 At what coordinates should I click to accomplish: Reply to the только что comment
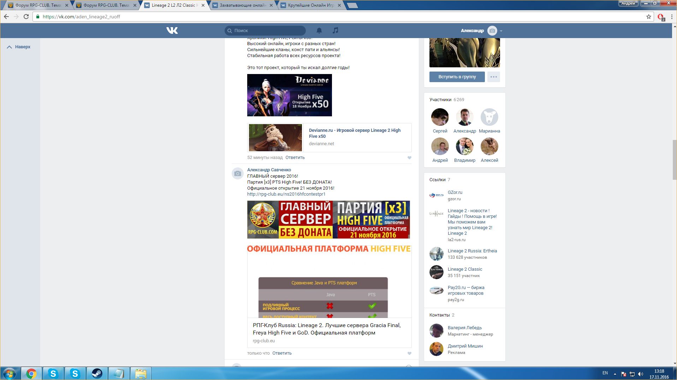coord(282,353)
